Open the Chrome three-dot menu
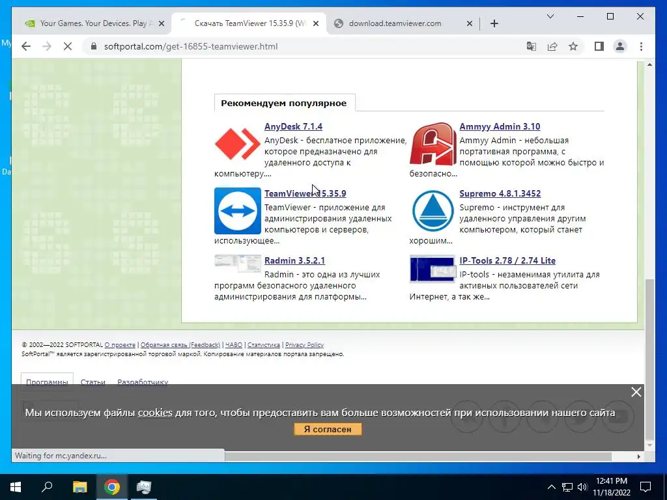 click(x=641, y=46)
